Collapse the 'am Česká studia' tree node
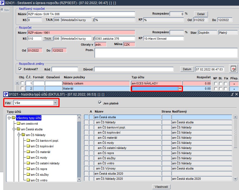 pos(14,129)
